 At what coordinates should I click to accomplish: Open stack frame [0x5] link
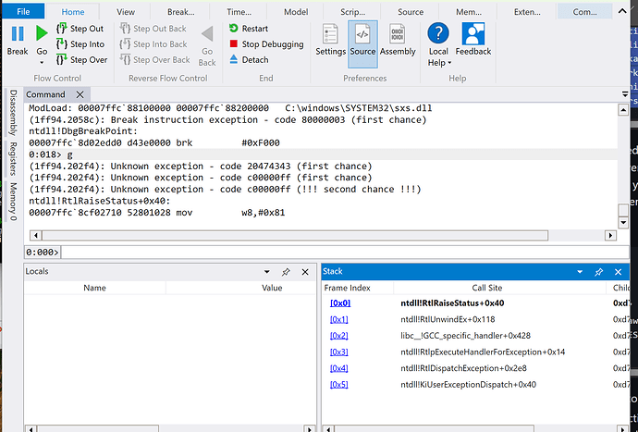(x=339, y=385)
